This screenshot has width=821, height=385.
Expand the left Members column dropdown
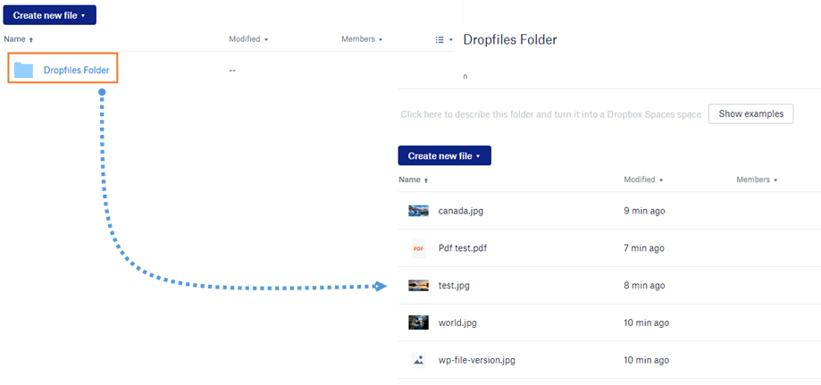click(x=362, y=39)
